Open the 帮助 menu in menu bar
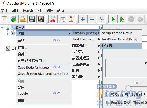 pos(60,11)
